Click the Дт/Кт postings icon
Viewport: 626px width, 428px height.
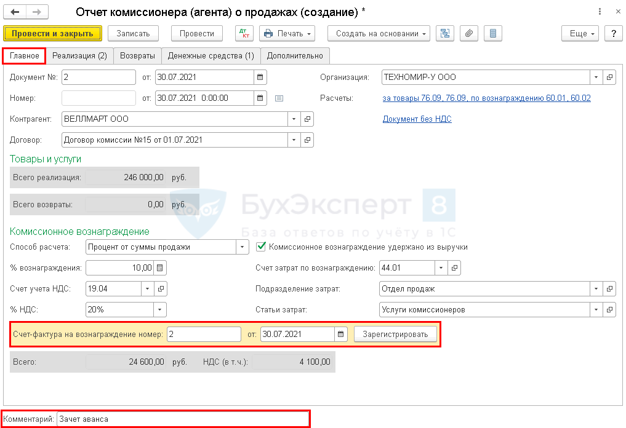(x=244, y=33)
